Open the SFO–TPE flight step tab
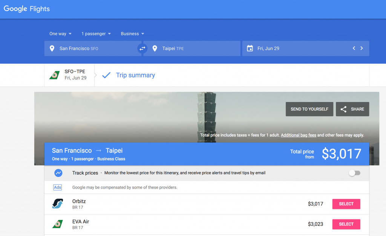This screenshot has width=386, height=236. tap(69, 75)
